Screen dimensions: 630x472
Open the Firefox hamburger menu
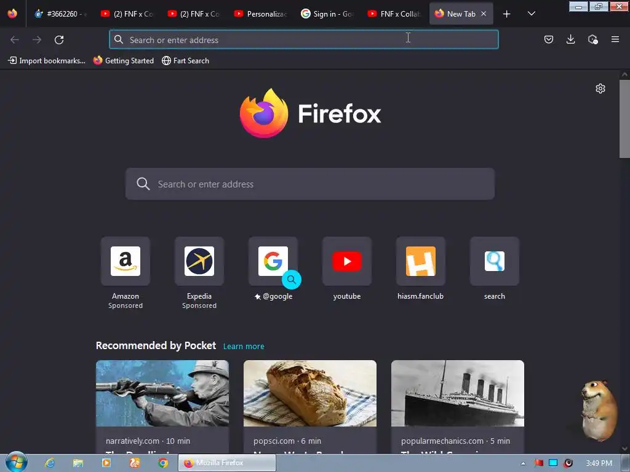tap(615, 39)
